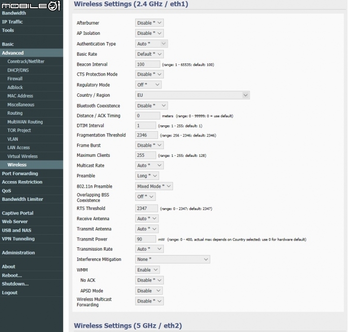Image resolution: width=349 pixels, height=332 pixels.
Task: Open the Firewall submenu page
Action: pos(15,78)
